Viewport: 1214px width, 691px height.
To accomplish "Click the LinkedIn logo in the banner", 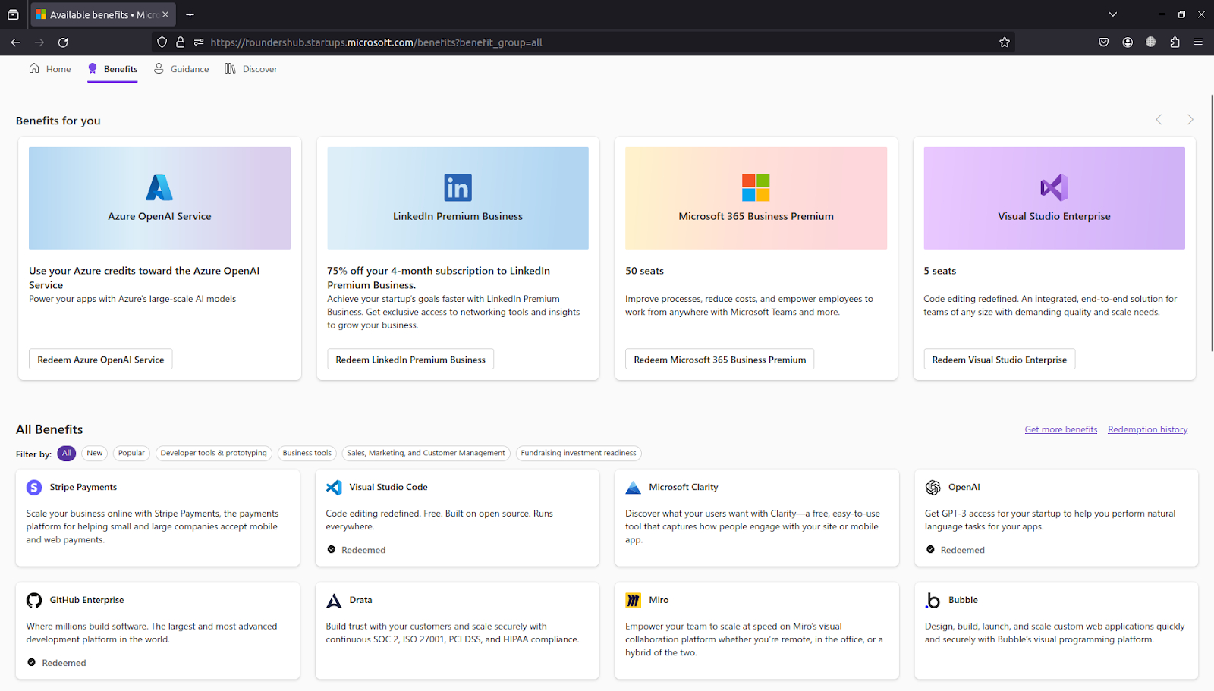I will tap(458, 187).
